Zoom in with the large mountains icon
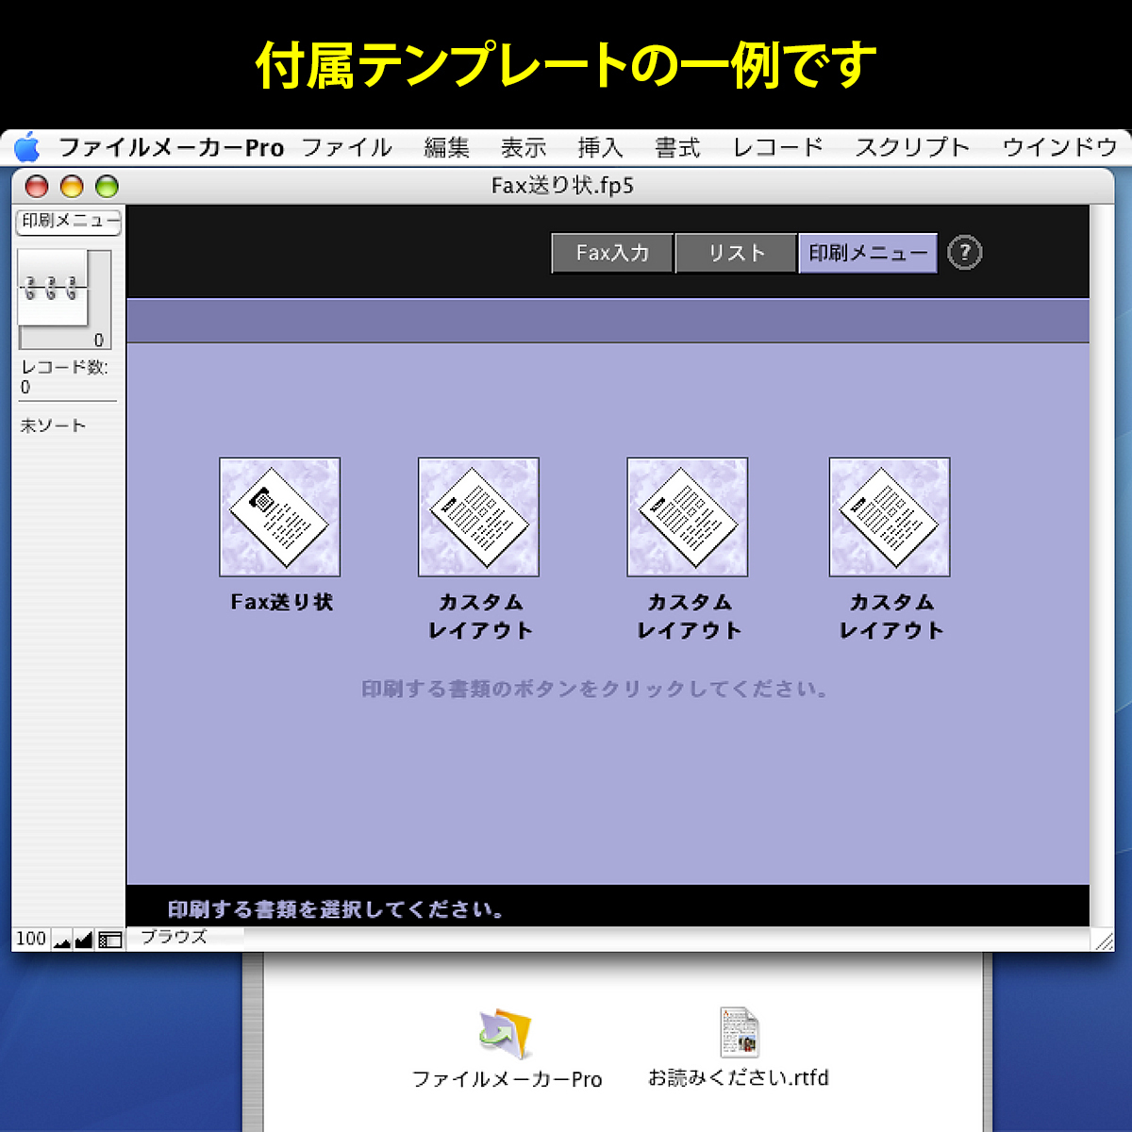Screen dimensions: 1132x1132 tap(84, 940)
